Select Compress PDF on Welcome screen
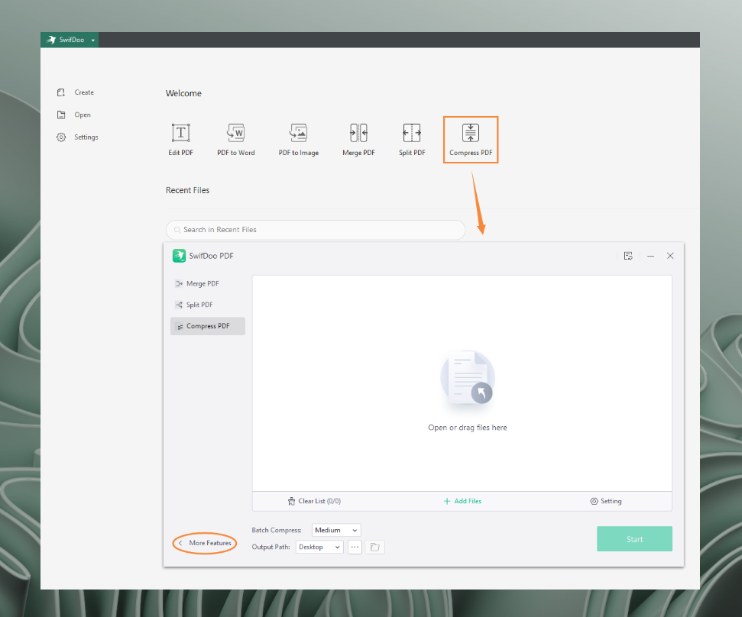 pyautogui.click(x=471, y=140)
